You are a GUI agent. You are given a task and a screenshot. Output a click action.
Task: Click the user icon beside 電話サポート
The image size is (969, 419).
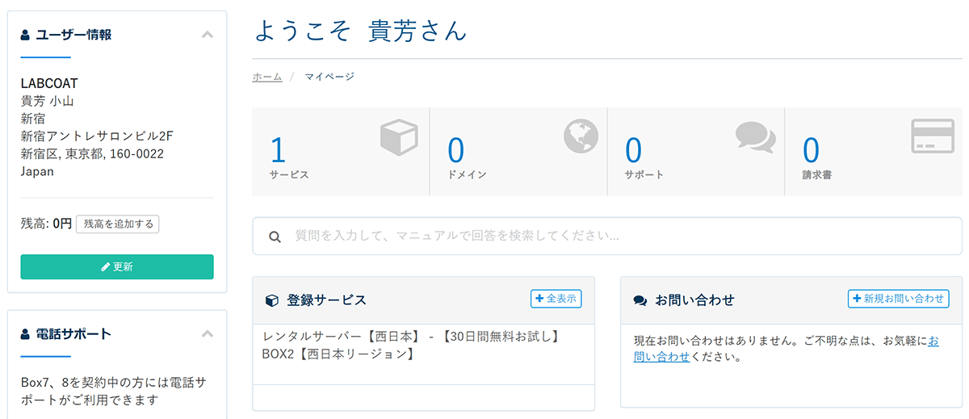click(25, 333)
